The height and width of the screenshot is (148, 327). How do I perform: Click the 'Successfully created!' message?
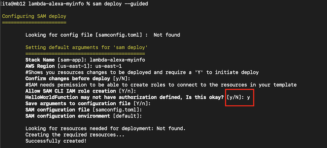pos(56,141)
